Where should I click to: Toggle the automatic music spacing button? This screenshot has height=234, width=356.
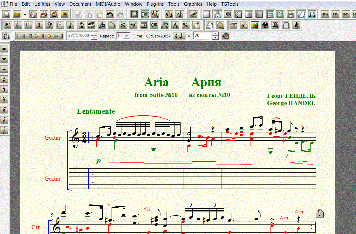click(312, 14)
